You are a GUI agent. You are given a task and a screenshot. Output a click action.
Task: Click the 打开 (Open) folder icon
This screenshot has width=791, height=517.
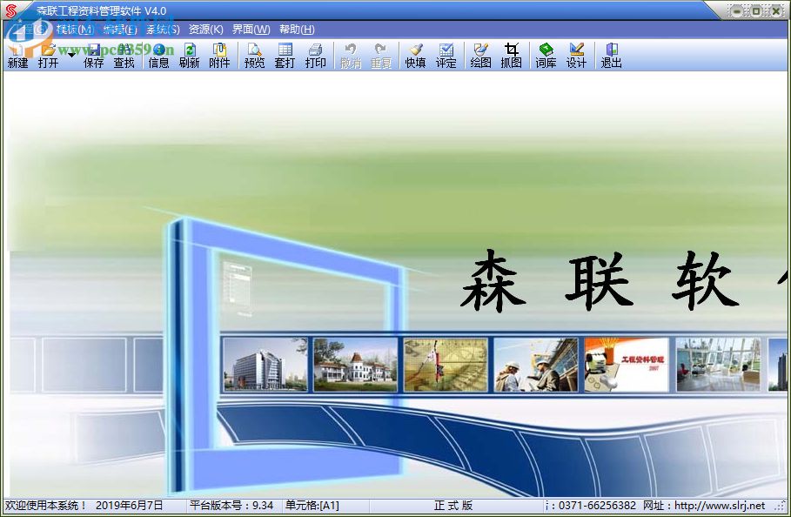(48, 56)
